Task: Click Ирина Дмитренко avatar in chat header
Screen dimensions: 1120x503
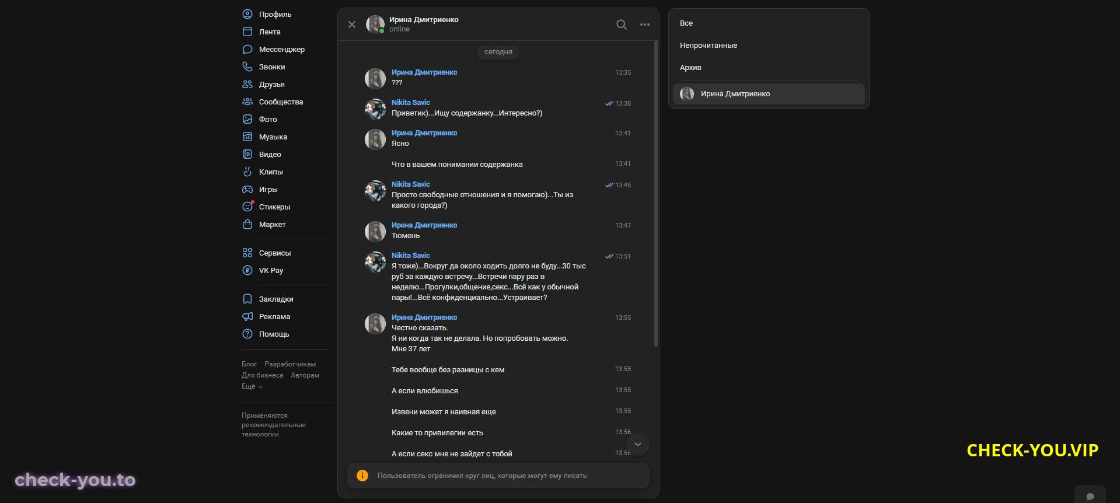Action: pos(375,25)
